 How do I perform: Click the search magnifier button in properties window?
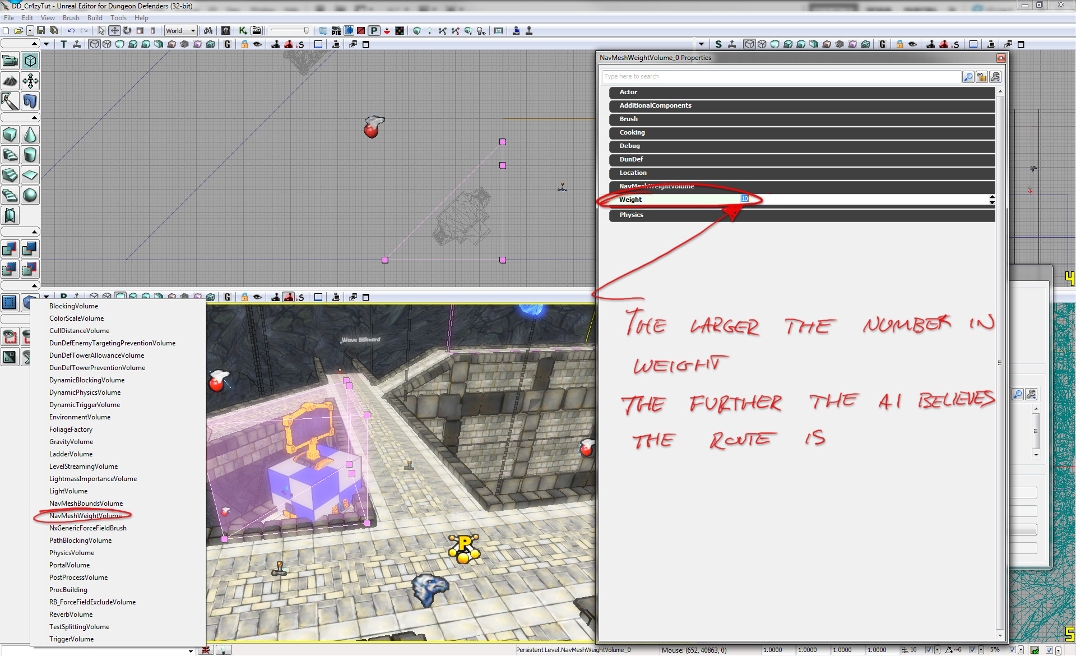[x=968, y=77]
